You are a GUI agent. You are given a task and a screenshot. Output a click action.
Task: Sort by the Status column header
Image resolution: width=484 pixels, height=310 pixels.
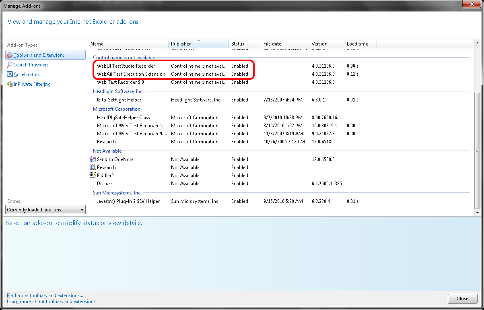(x=245, y=44)
